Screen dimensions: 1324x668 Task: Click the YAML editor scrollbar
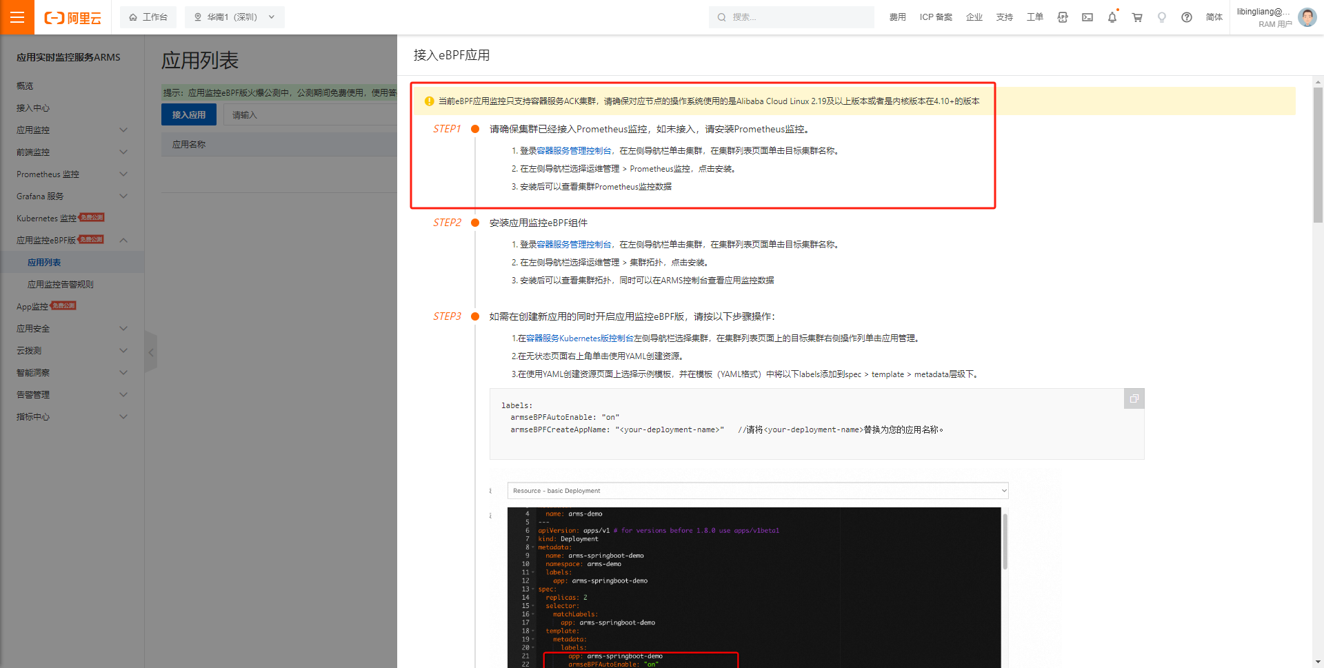[x=1005, y=541]
